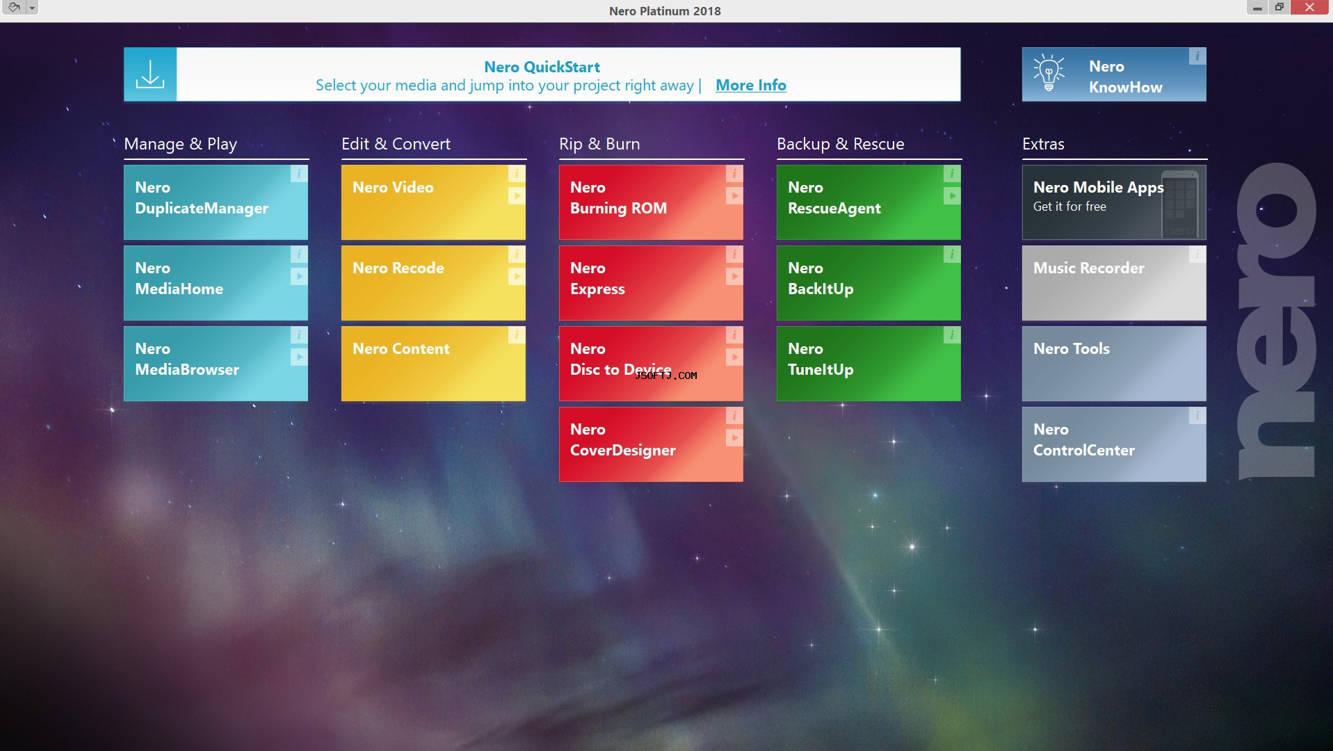This screenshot has height=751, width=1333.
Task: Play the Nero Video tutorial
Action: click(517, 196)
